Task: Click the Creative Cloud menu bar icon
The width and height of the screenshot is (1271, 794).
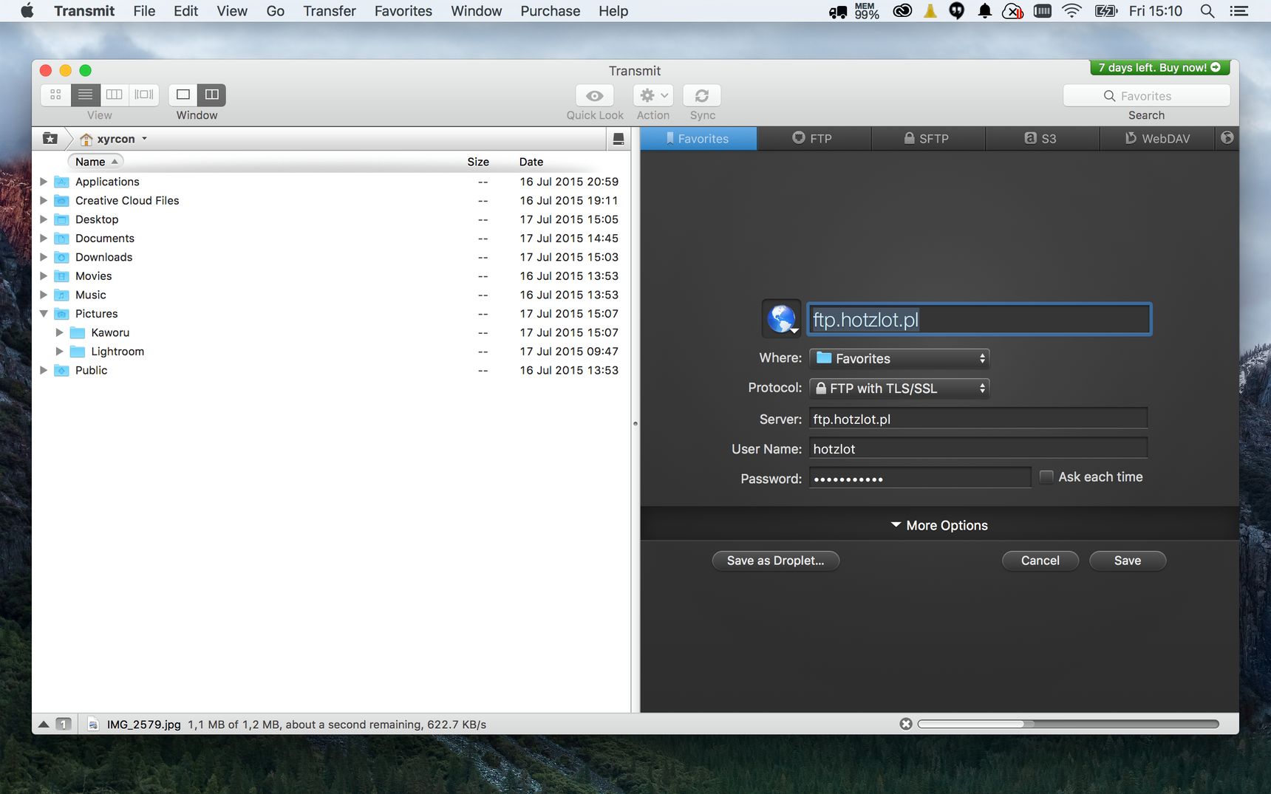Action: click(x=902, y=11)
